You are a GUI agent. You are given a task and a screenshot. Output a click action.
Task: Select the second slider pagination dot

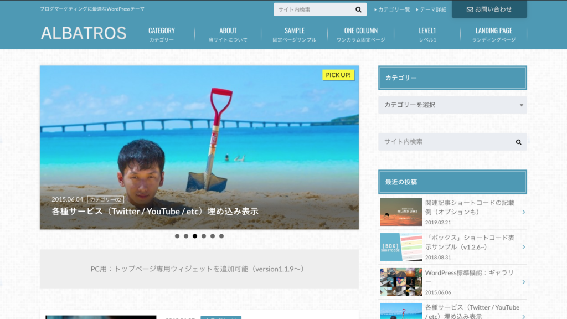(186, 236)
